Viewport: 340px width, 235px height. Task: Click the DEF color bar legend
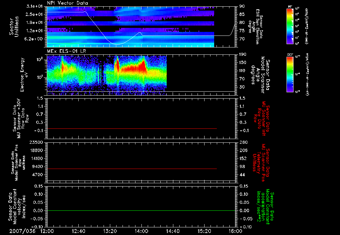click(x=290, y=74)
